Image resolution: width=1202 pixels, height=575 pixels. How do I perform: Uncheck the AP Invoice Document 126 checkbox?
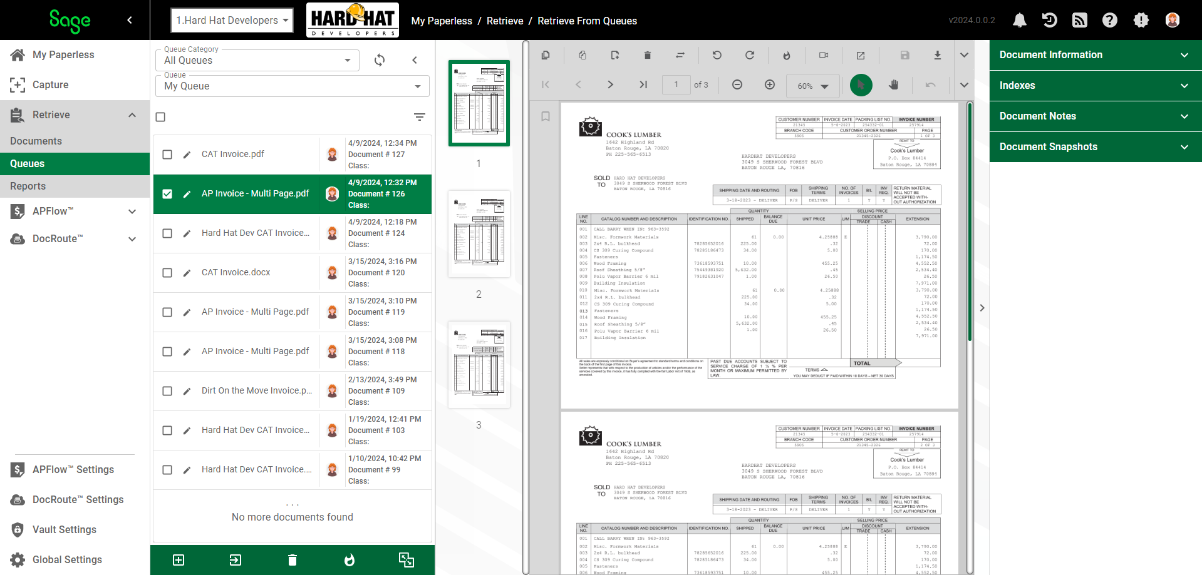pyautogui.click(x=167, y=194)
